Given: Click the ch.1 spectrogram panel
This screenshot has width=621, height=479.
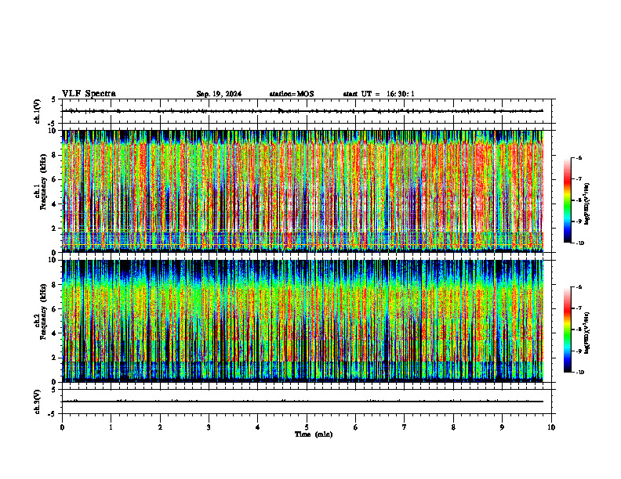Looking at the screenshot, I should (x=303, y=191).
